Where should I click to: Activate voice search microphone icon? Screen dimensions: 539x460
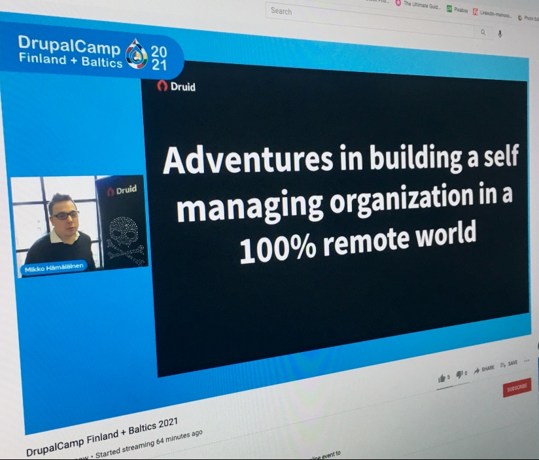click(x=500, y=33)
